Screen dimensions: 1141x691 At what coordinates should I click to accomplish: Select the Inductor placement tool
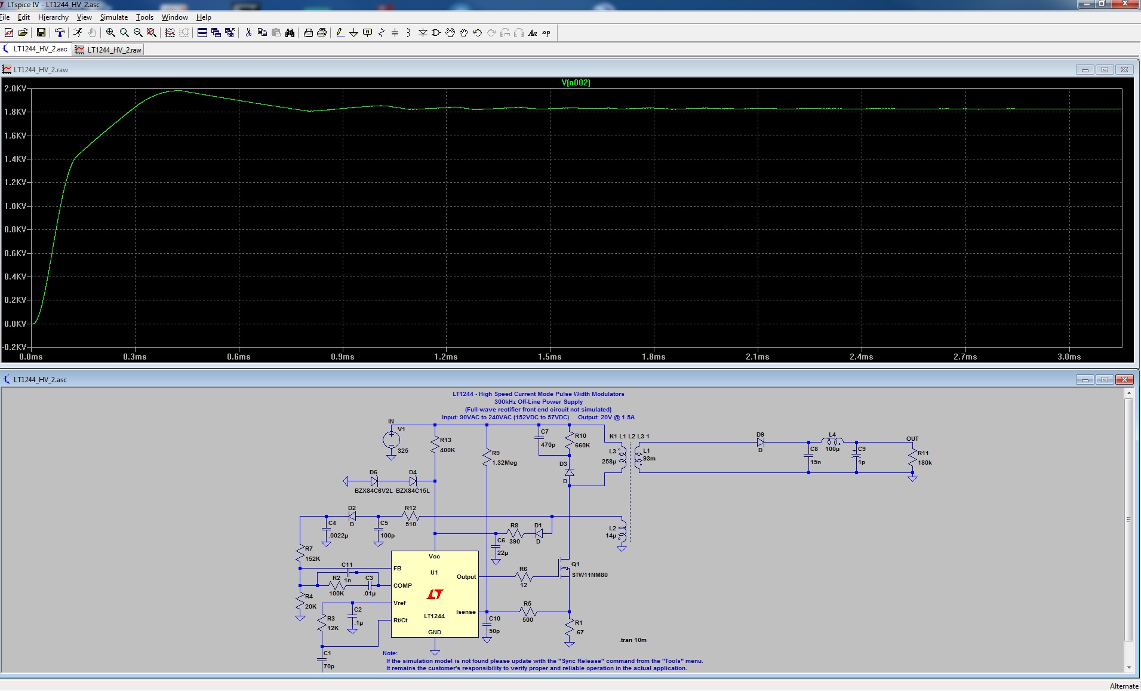tap(409, 33)
